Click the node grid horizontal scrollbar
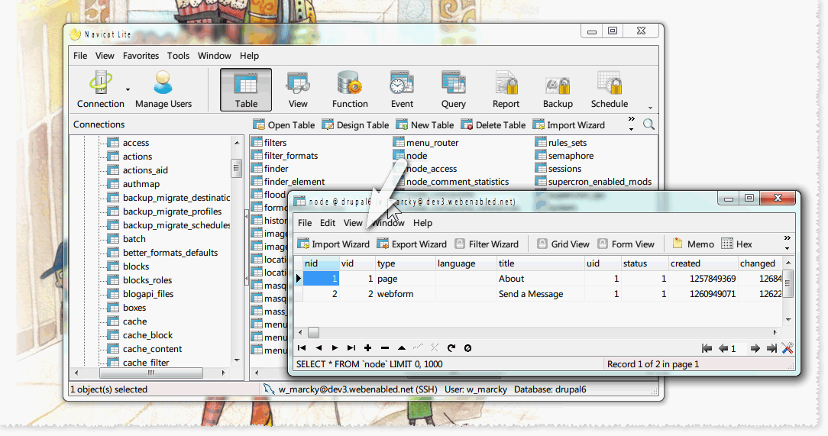This screenshot has width=828, height=436. [x=535, y=333]
